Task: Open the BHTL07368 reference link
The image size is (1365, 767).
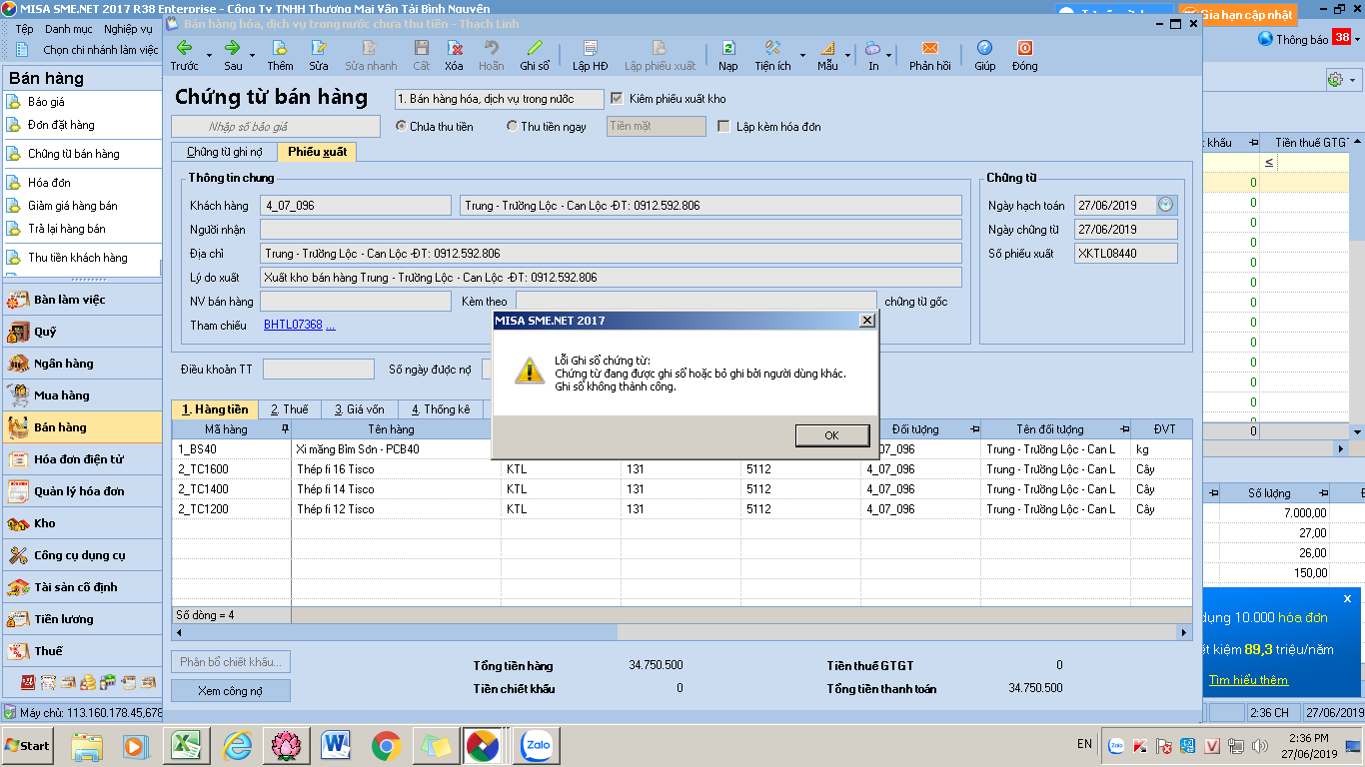Action: 293,325
